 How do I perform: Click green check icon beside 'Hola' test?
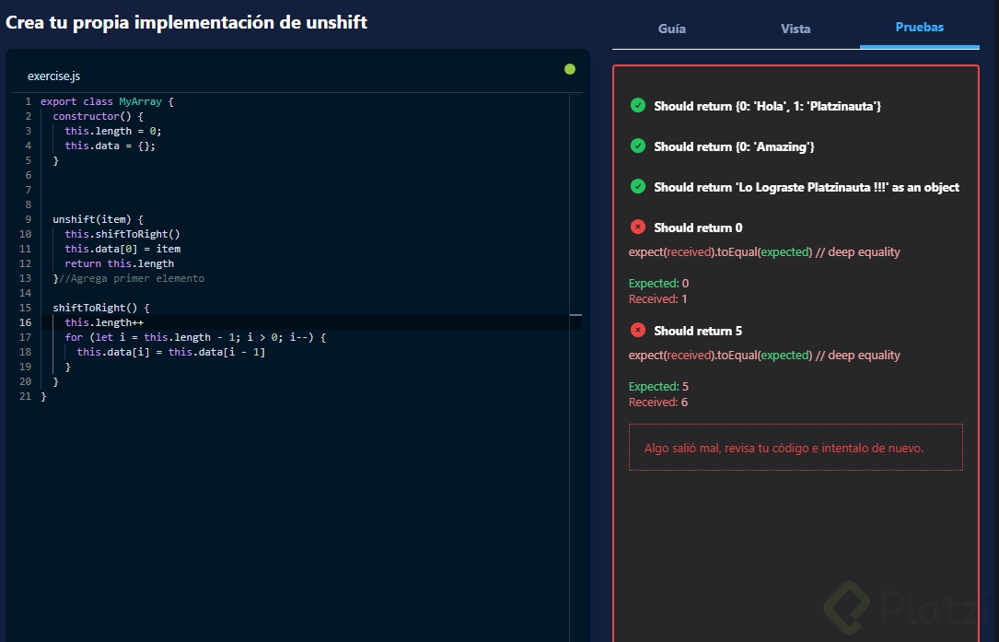637,105
